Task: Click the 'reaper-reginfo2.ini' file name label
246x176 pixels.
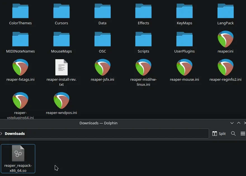Action: click(x=225, y=79)
